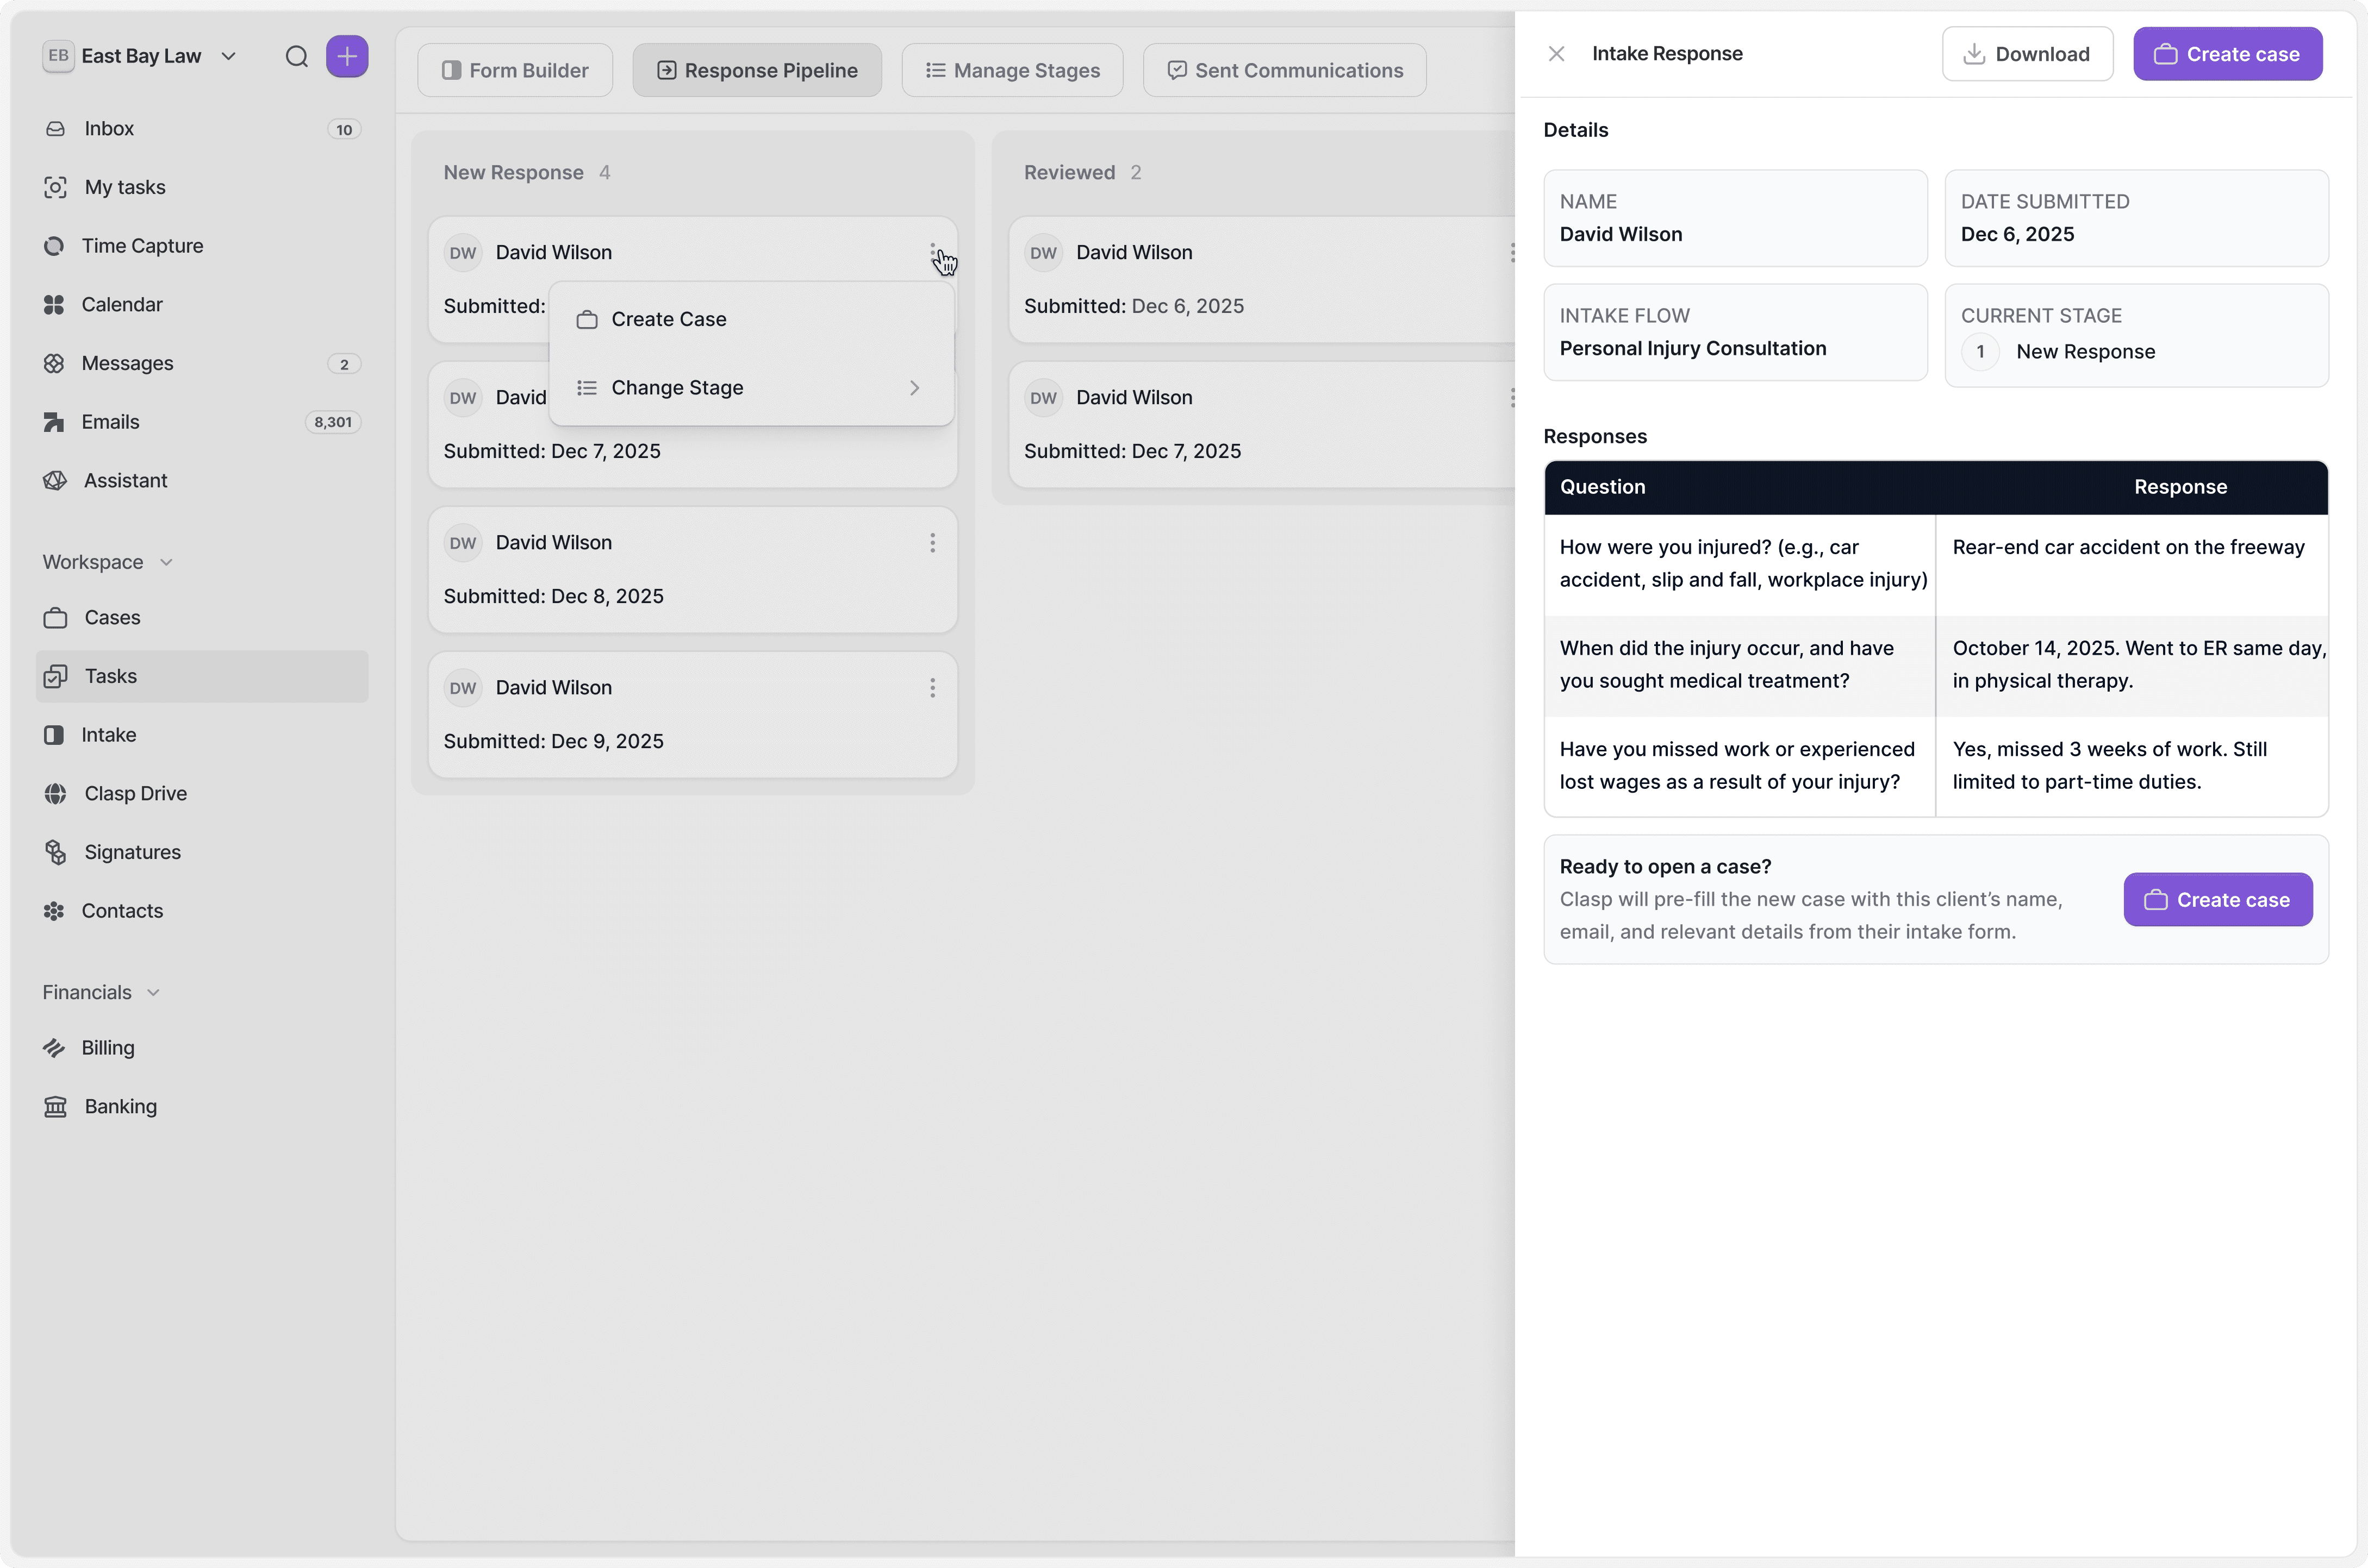Switch to the Manage Stages tab
This screenshot has width=2368, height=1568.
tap(1012, 70)
